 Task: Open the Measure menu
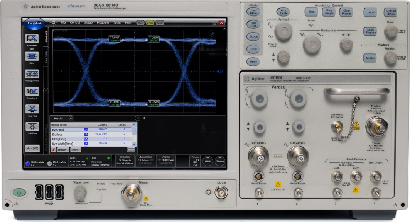click(103, 23)
